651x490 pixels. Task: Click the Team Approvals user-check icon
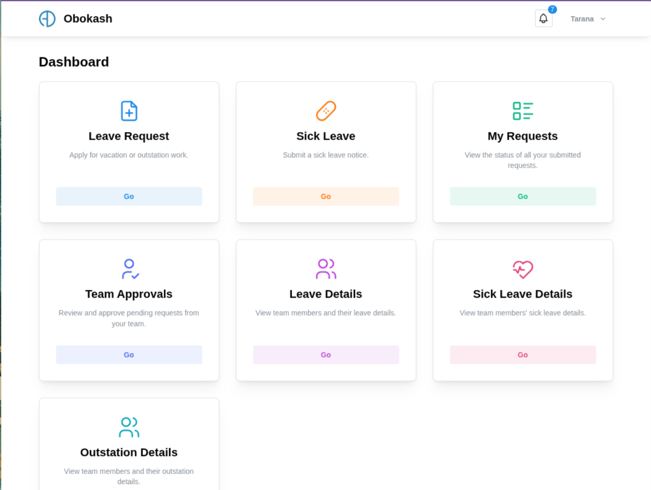(130, 269)
